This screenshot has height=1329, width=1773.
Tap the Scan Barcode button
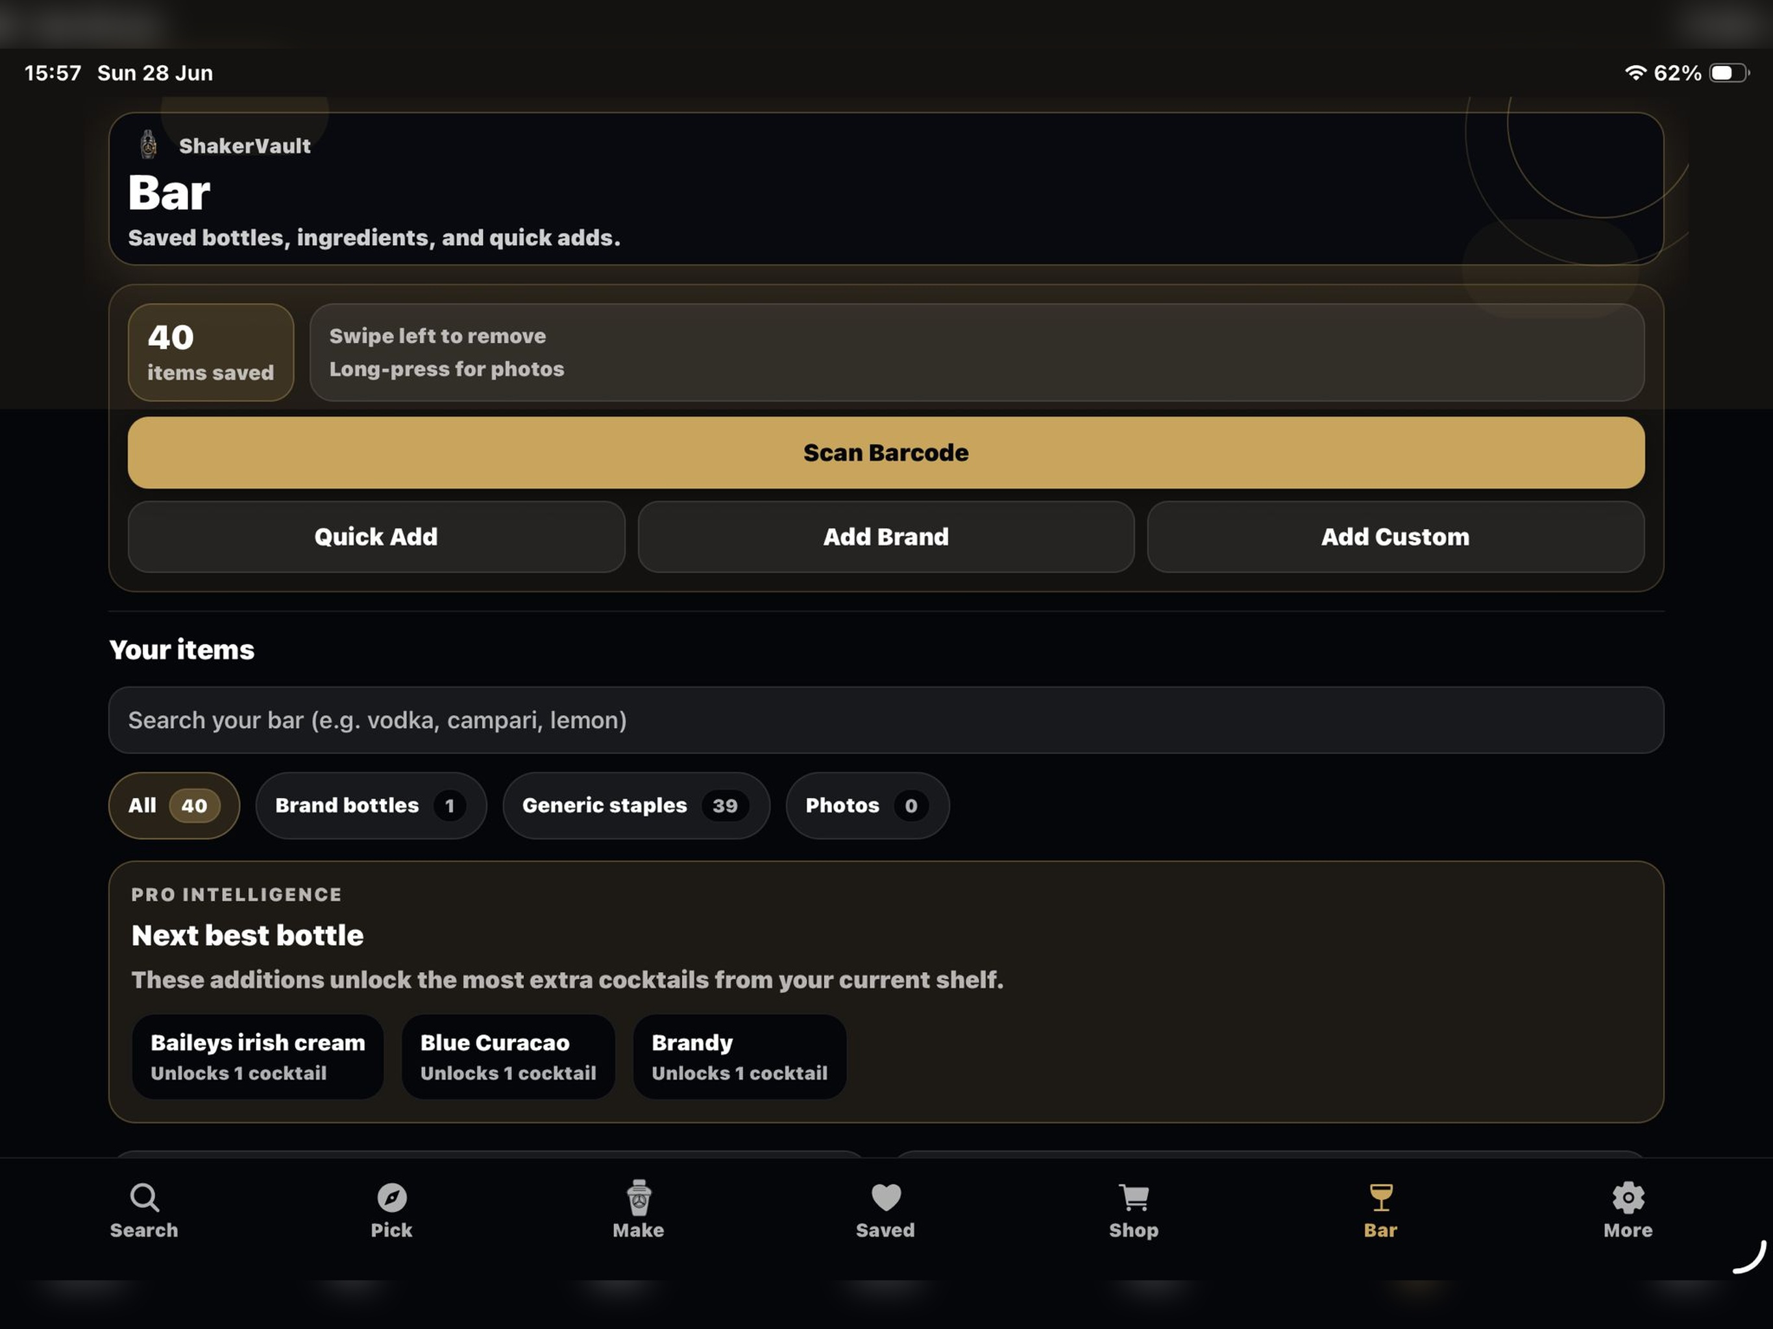(886, 453)
